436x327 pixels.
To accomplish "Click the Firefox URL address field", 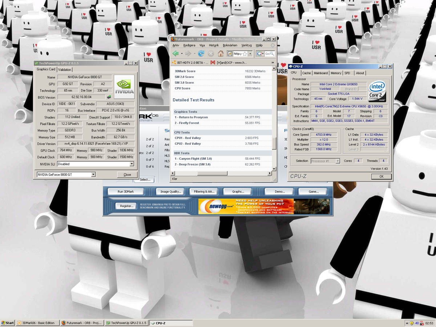I will coord(238,54).
